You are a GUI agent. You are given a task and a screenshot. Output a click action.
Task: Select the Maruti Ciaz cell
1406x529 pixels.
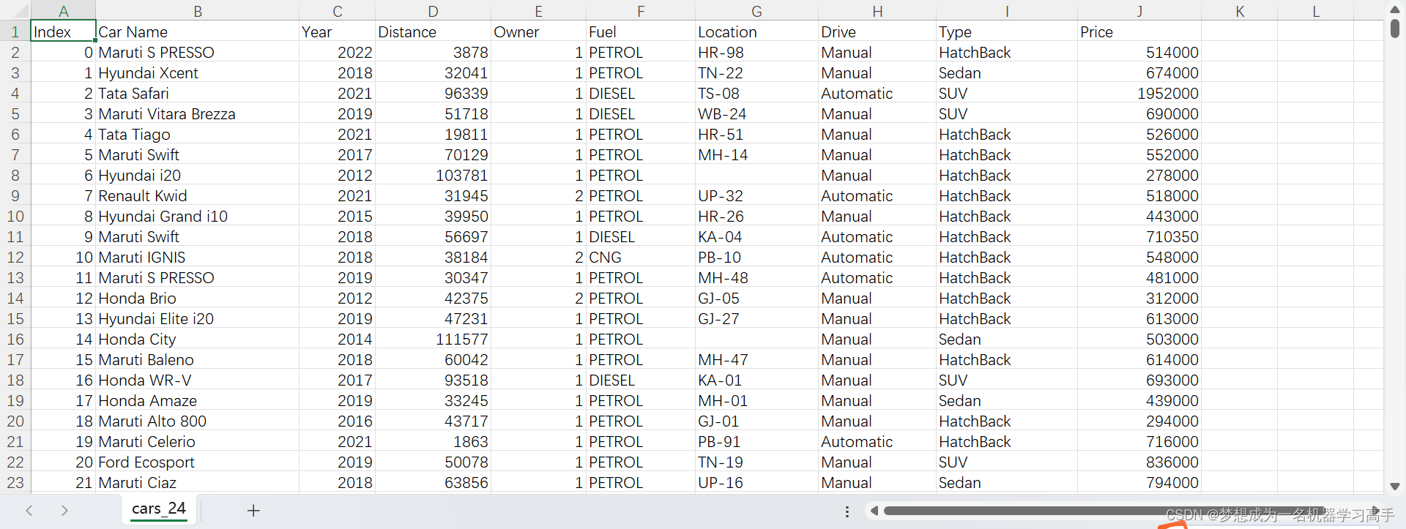coord(198,483)
